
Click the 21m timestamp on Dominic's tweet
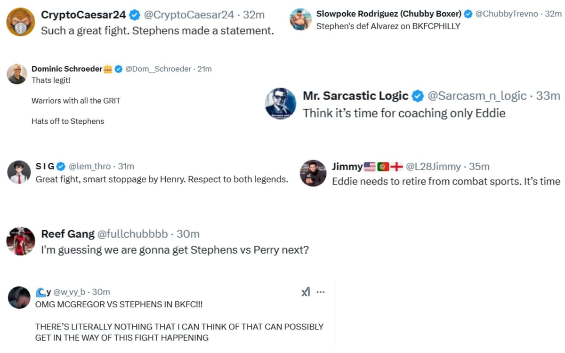click(204, 69)
